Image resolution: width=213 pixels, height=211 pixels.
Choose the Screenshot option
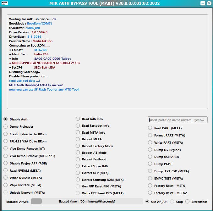(x=187, y=202)
